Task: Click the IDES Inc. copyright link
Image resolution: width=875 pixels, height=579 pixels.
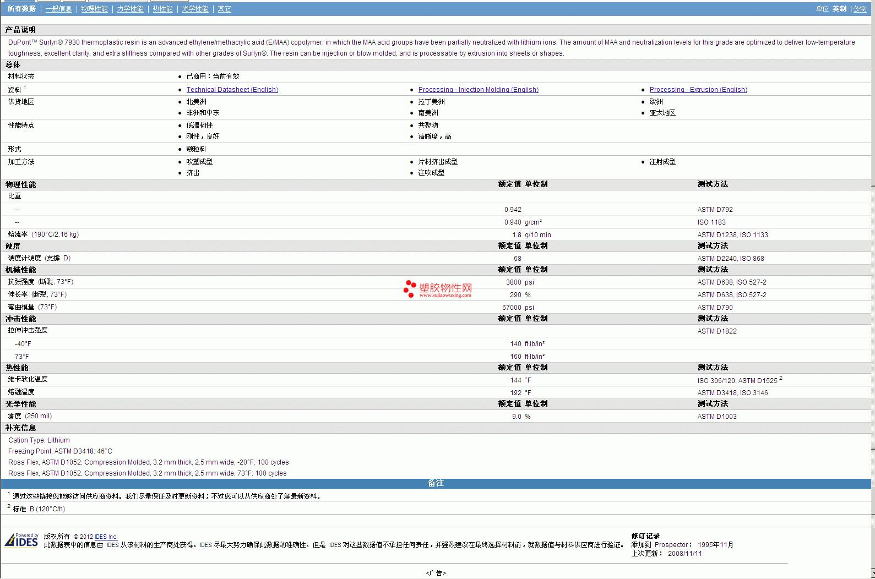Action: pyautogui.click(x=106, y=537)
